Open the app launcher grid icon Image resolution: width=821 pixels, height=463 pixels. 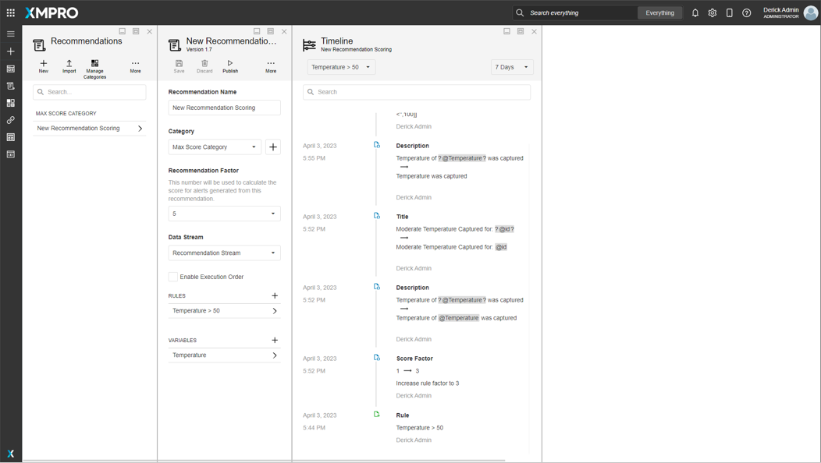coord(11,12)
